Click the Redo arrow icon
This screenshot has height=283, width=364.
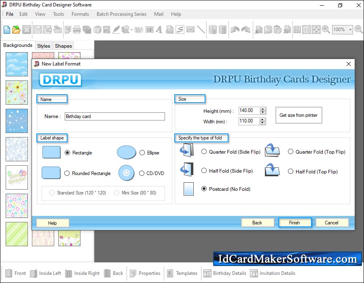[246, 30]
